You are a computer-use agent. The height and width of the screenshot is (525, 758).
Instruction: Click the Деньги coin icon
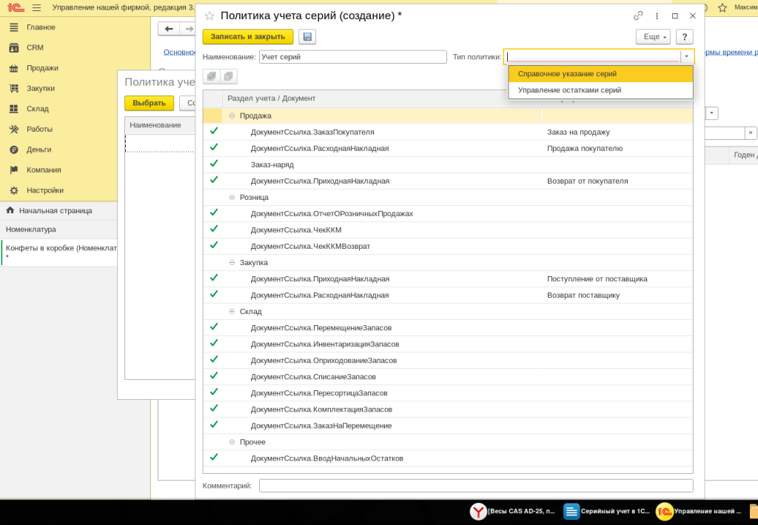pyautogui.click(x=14, y=150)
